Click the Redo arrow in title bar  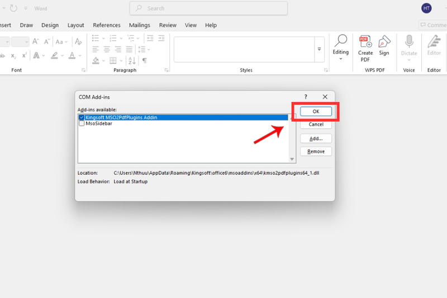click(x=13, y=8)
